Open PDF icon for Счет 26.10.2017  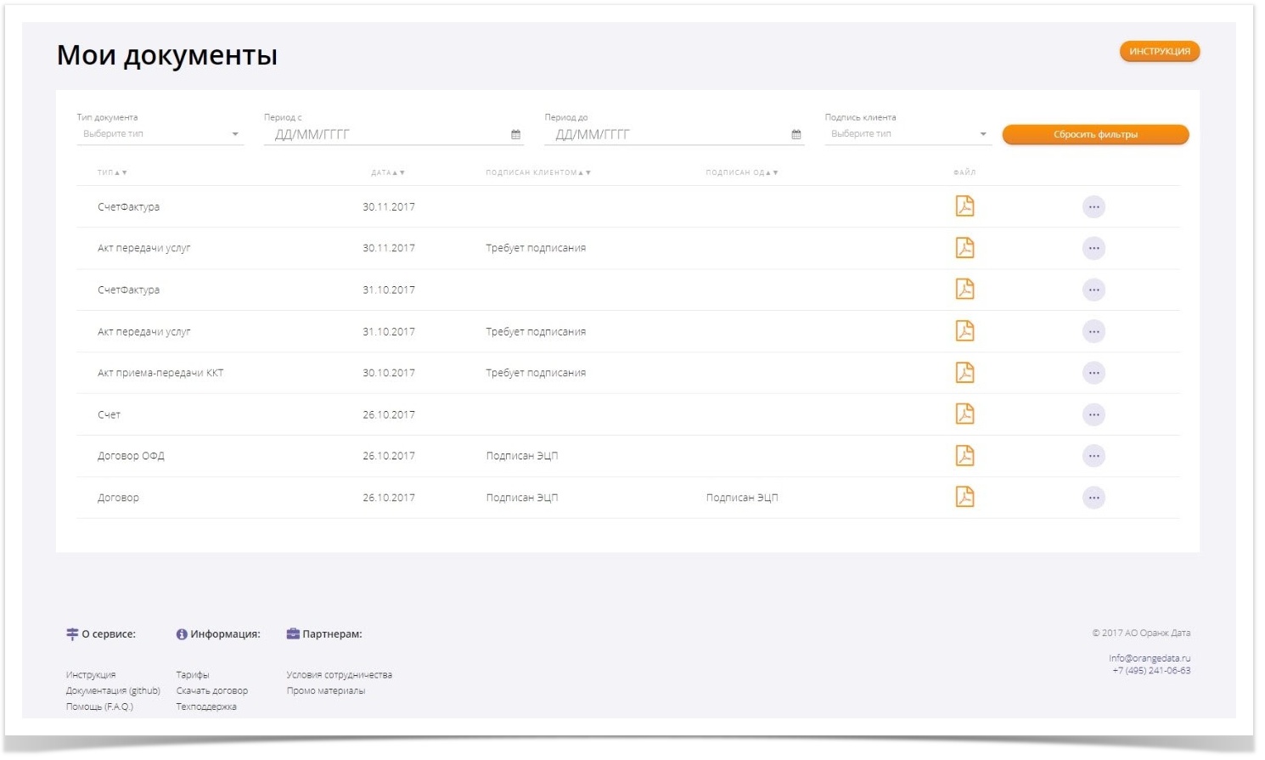(964, 414)
